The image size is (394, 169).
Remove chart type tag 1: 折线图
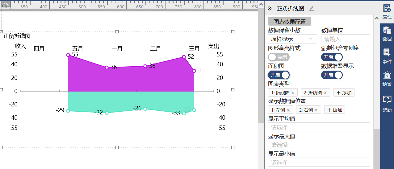[293, 93]
